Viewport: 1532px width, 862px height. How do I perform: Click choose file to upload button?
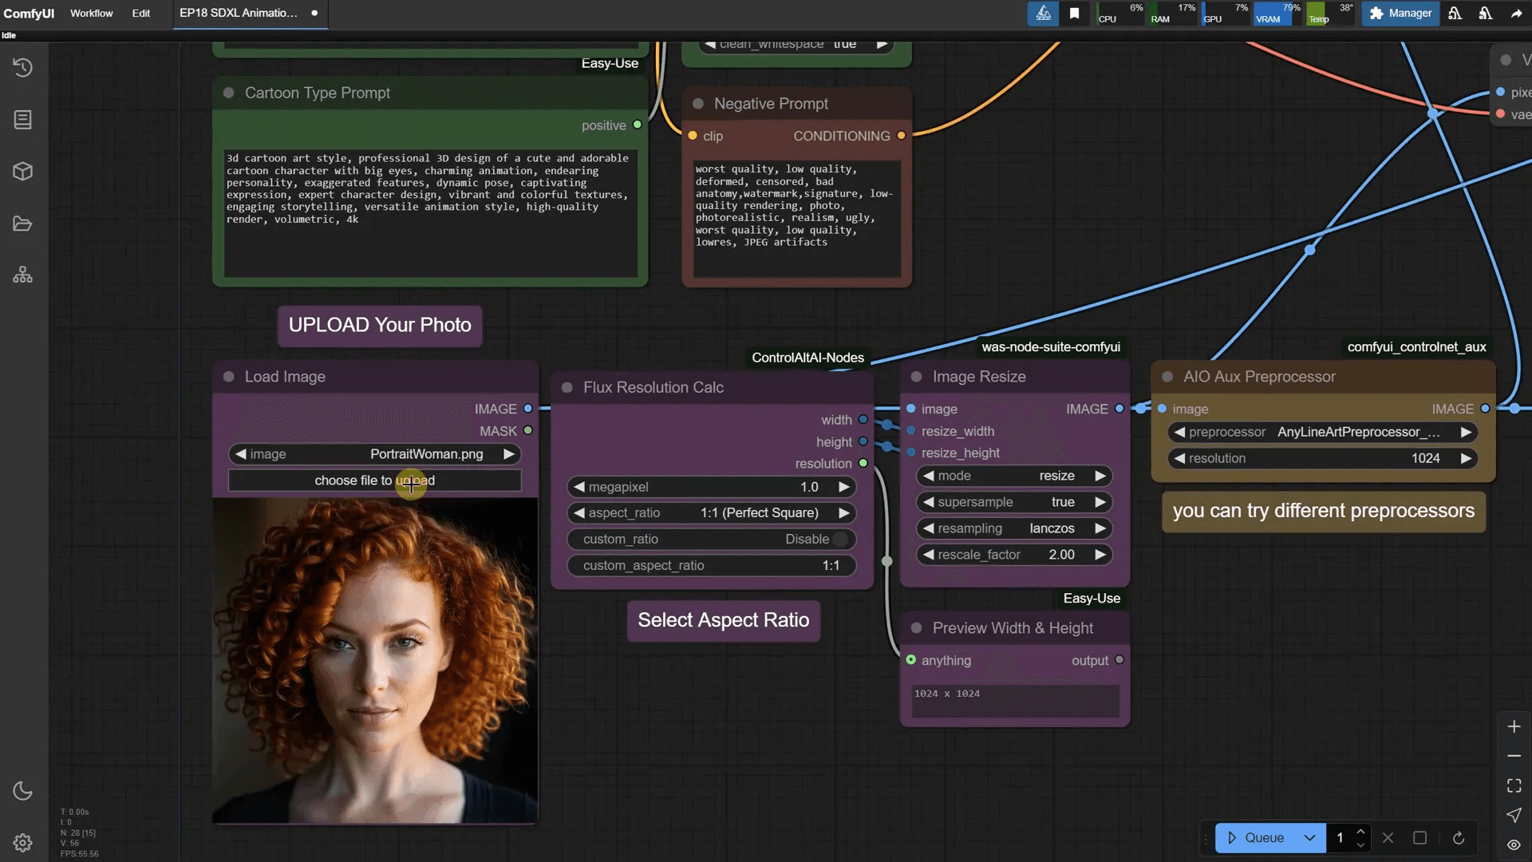pyautogui.click(x=374, y=480)
